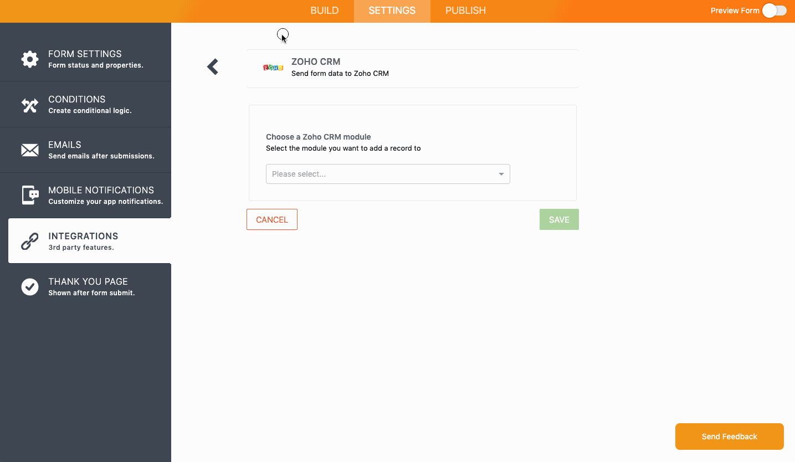
Task: Open FORM SETTINGS in the sidebar
Action: (85, 59)
